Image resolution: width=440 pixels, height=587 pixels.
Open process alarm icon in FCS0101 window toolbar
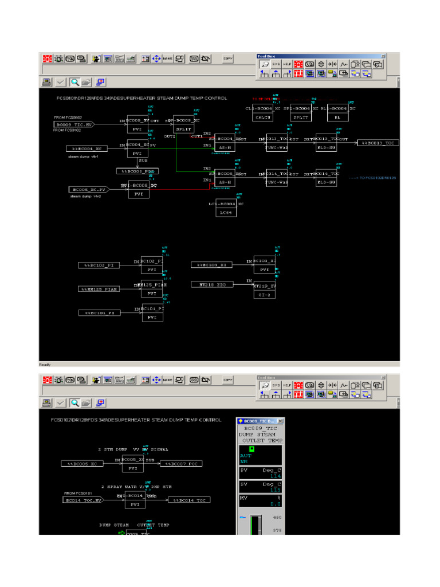(x=48, y=59)
